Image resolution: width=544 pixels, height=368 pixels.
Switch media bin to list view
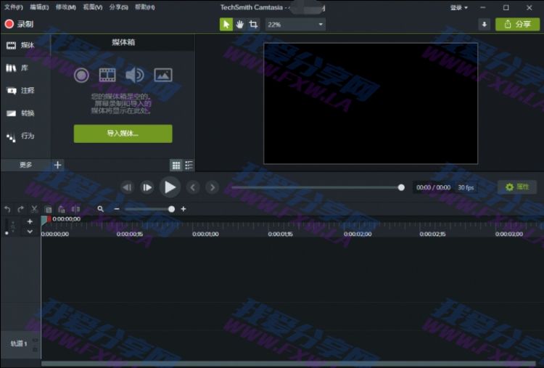[x=189, y=165]
